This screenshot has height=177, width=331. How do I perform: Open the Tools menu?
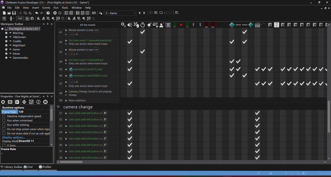[65, 8]
